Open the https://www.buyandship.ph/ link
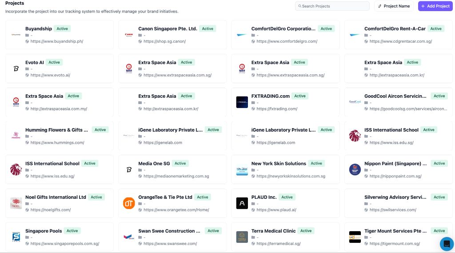455x253 pixels. point(57,41)
